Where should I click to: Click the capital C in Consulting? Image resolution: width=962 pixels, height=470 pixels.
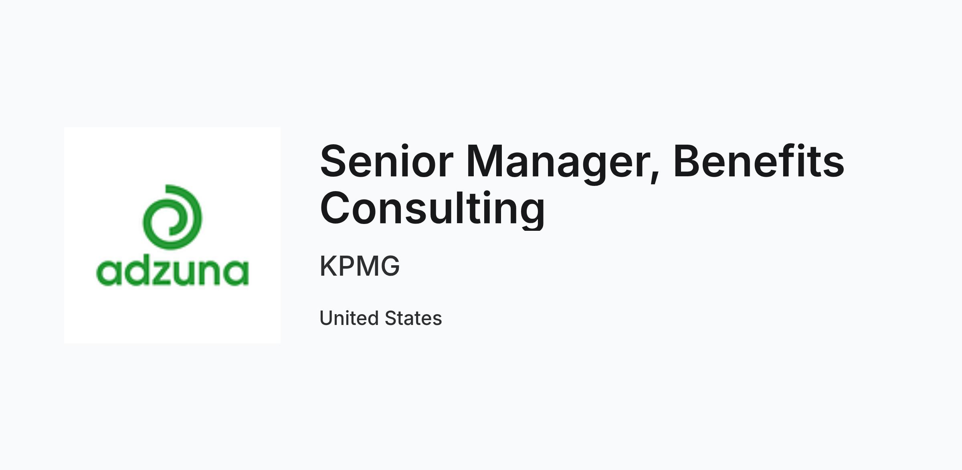(x=336, y=207)
